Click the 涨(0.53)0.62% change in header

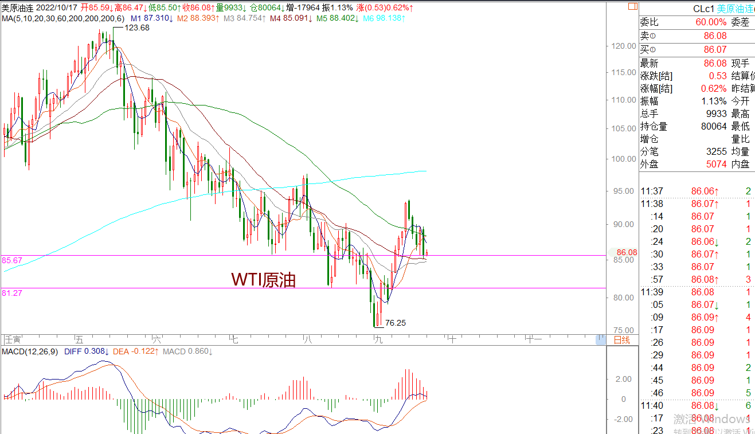pos(385,8)
